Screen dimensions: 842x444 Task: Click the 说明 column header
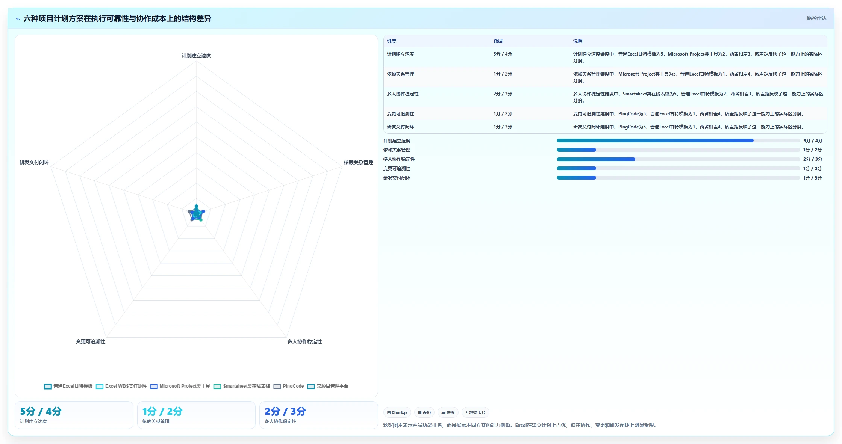[577, 41]
